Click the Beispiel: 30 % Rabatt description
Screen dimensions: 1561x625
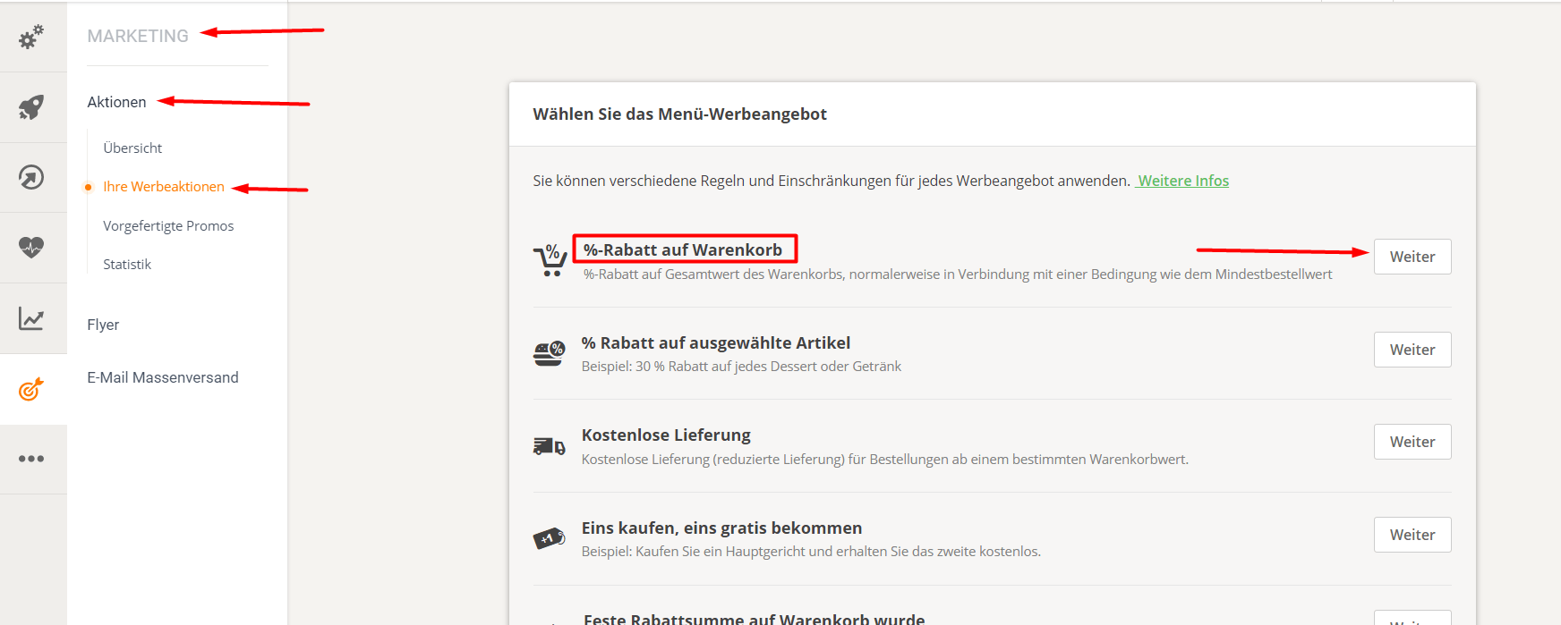pos(741,367)
